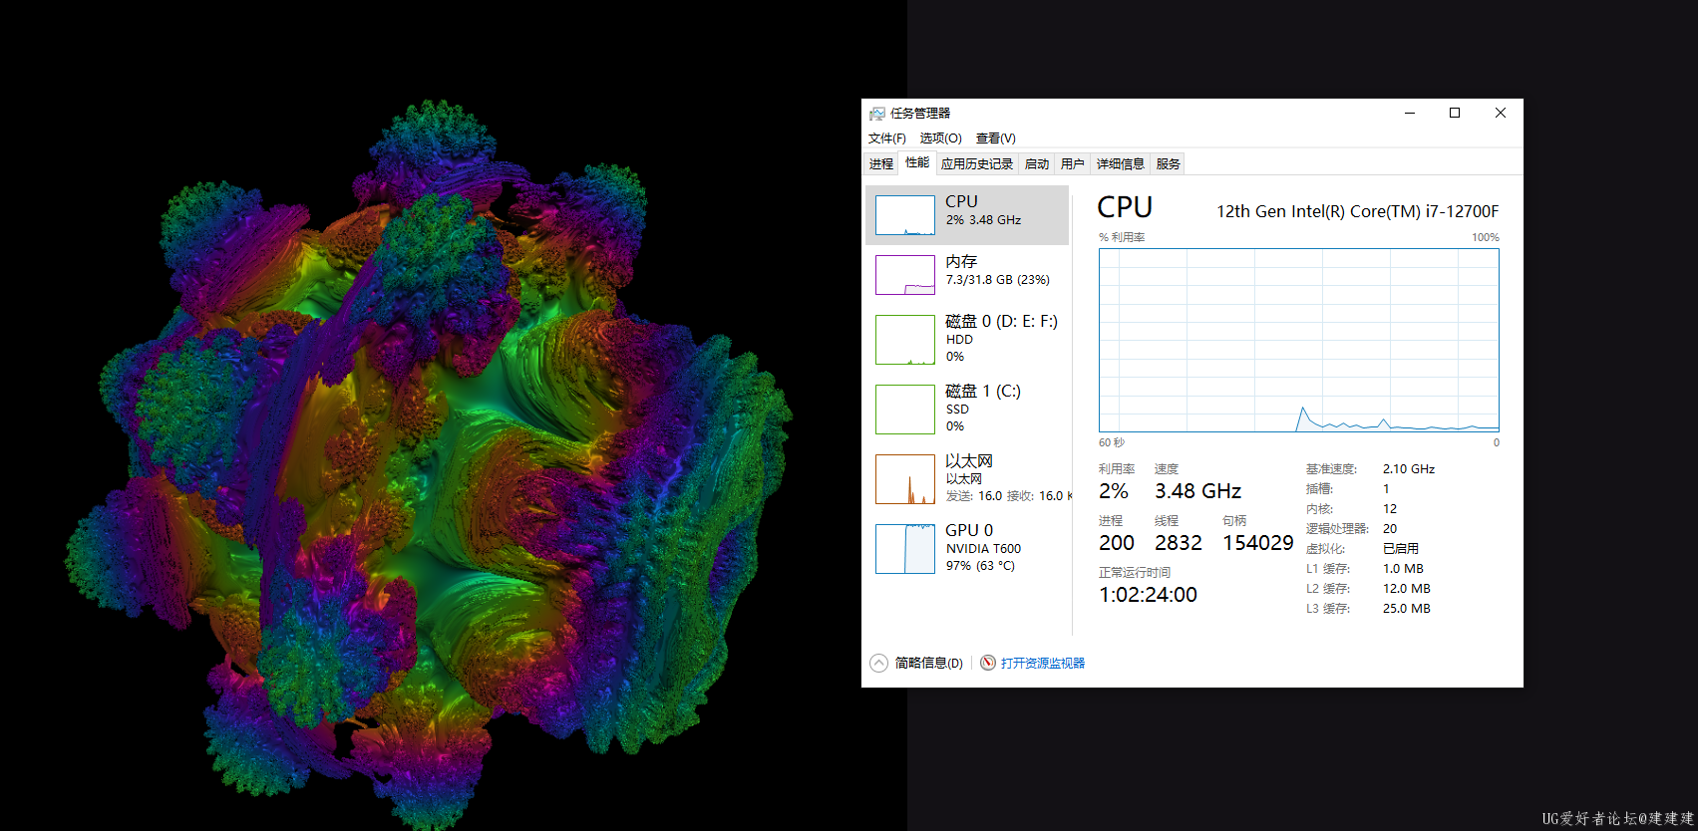Click the 97% (63 °C) GPU text
Viewport: 1698px width, 831px height.
pos(980,566)
